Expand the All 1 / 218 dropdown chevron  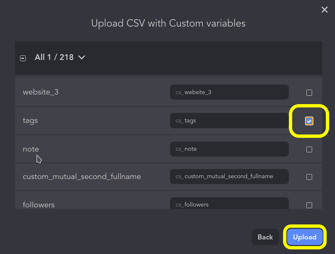click(x=81, y=57)
